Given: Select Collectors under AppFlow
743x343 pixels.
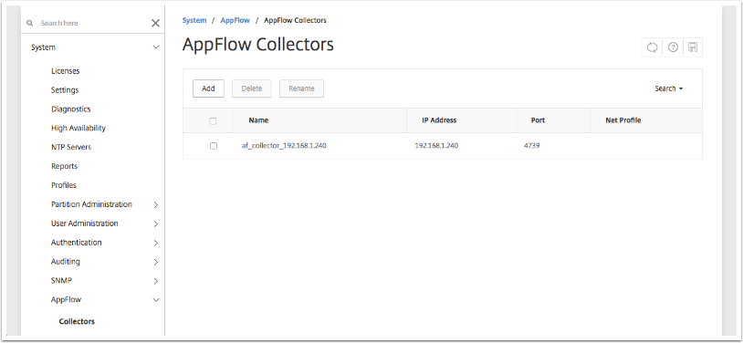Looking at the screenshot, I should point(77,321).
